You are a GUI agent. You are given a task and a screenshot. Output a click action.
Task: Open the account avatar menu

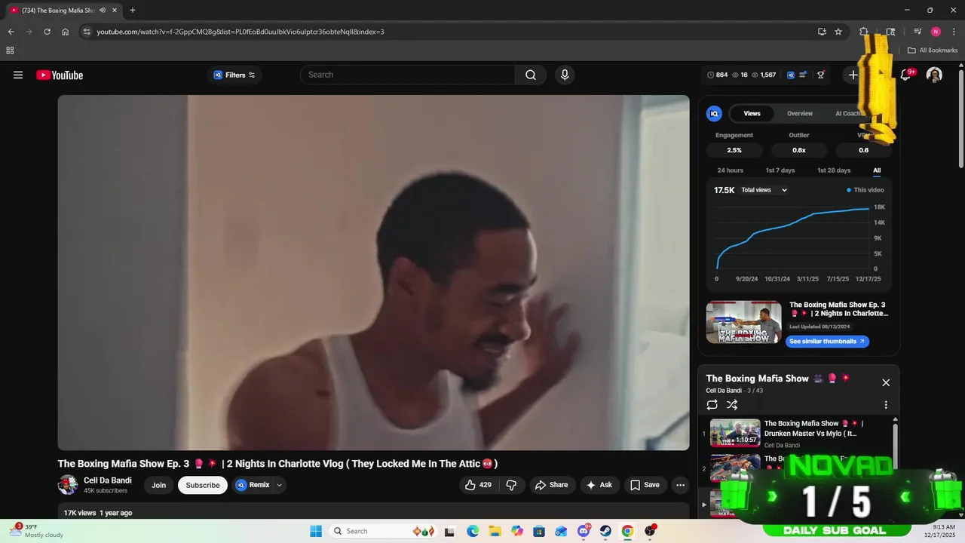[934, 75]
